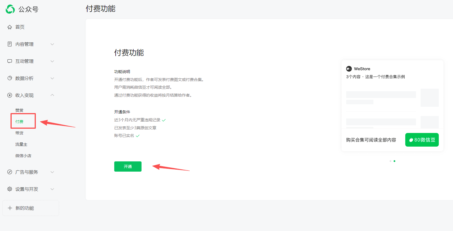Click the 收入变现 yen coin icon

click(x=10, y=95)
